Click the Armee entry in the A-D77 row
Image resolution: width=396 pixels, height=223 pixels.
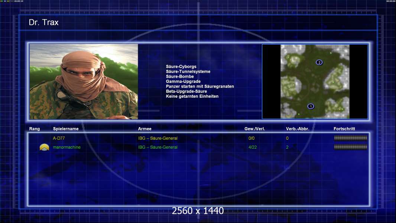(158, 138)
